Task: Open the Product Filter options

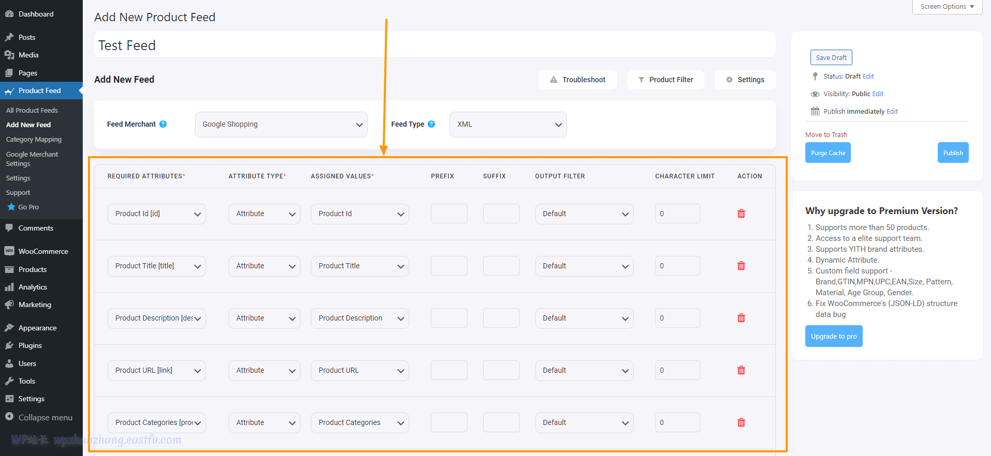Action: [665, 80]
